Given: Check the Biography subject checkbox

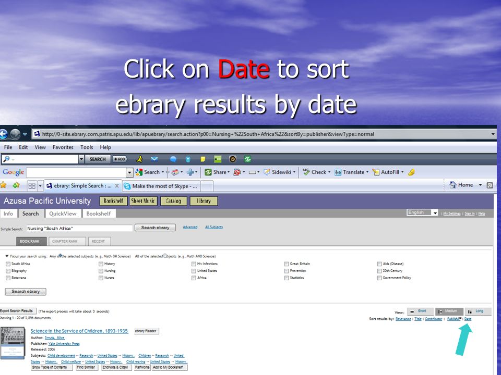Looking at the screenshot, I should coord(8,271).
